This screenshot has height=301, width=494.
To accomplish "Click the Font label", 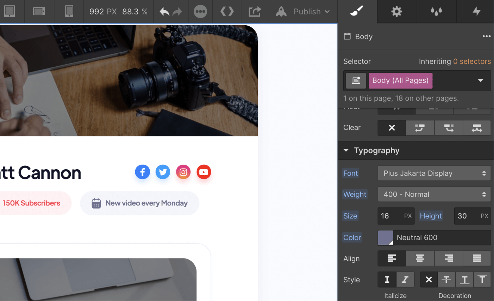I will 351,173.
